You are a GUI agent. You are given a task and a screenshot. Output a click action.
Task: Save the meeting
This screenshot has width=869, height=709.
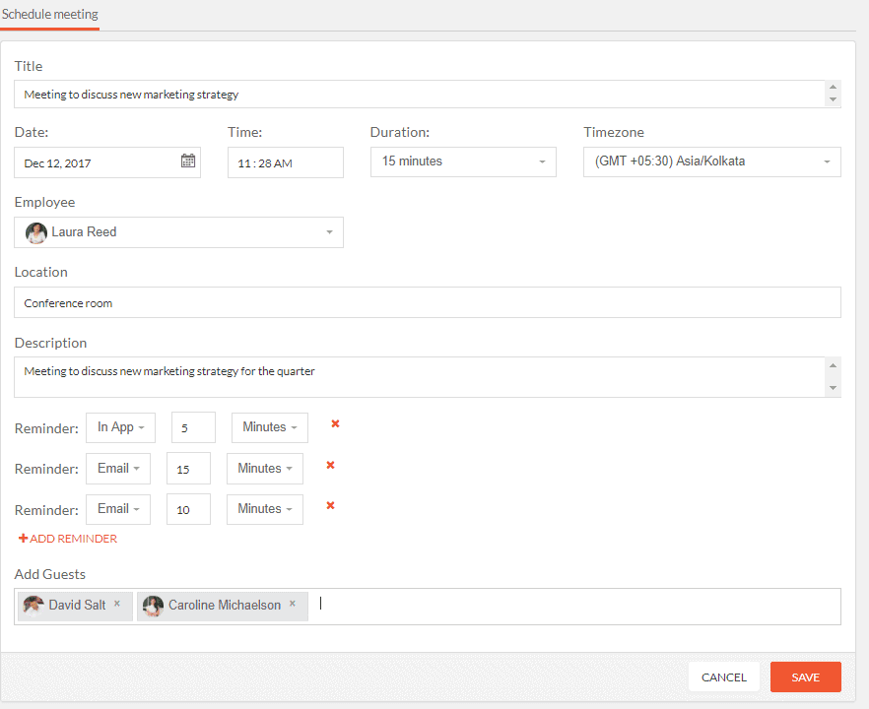pos(805,677)
